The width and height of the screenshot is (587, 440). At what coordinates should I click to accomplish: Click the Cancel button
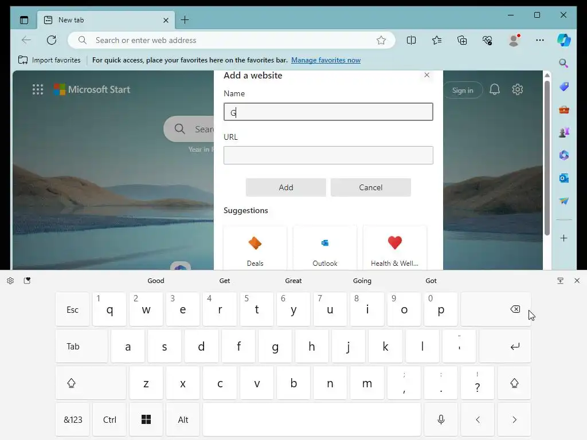[371, 187]
